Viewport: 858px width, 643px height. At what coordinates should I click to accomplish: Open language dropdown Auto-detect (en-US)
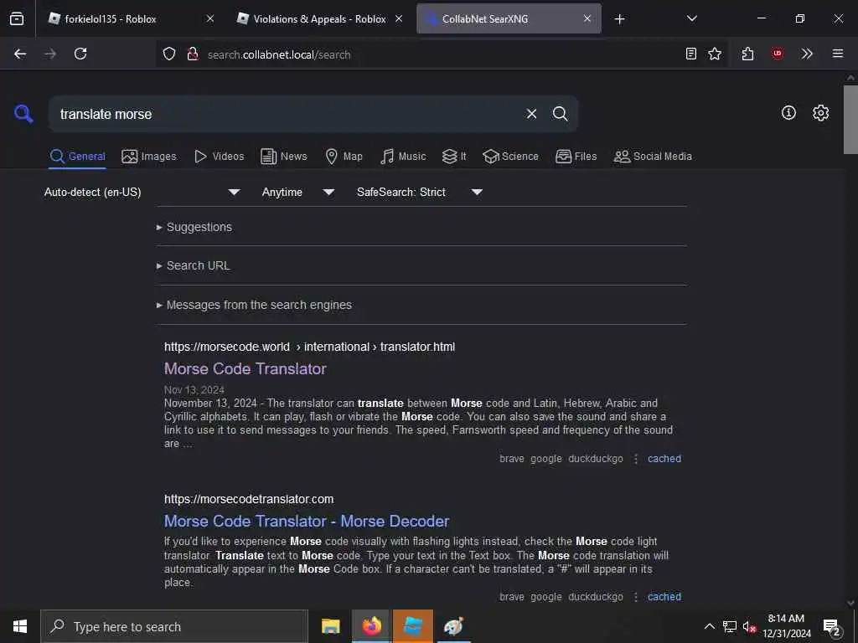[142, 192]
